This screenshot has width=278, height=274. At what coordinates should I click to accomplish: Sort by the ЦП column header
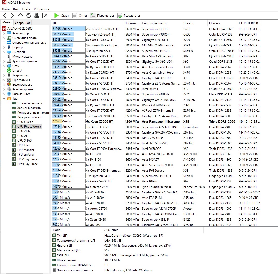tap(87, 23)
